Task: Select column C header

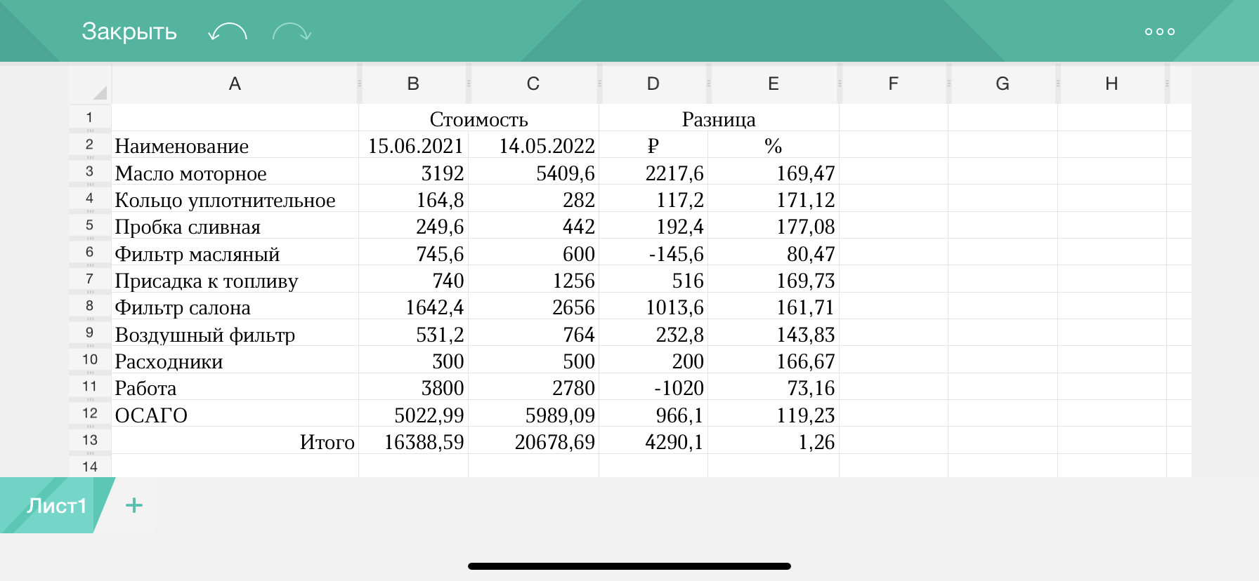Action: [x=533, y=84]
